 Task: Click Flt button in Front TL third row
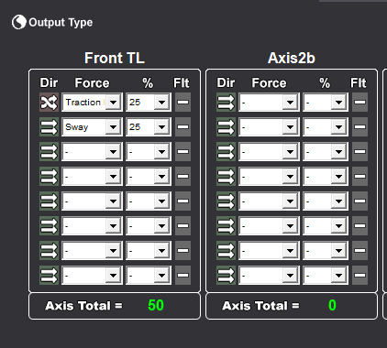(x=182, y=152)
